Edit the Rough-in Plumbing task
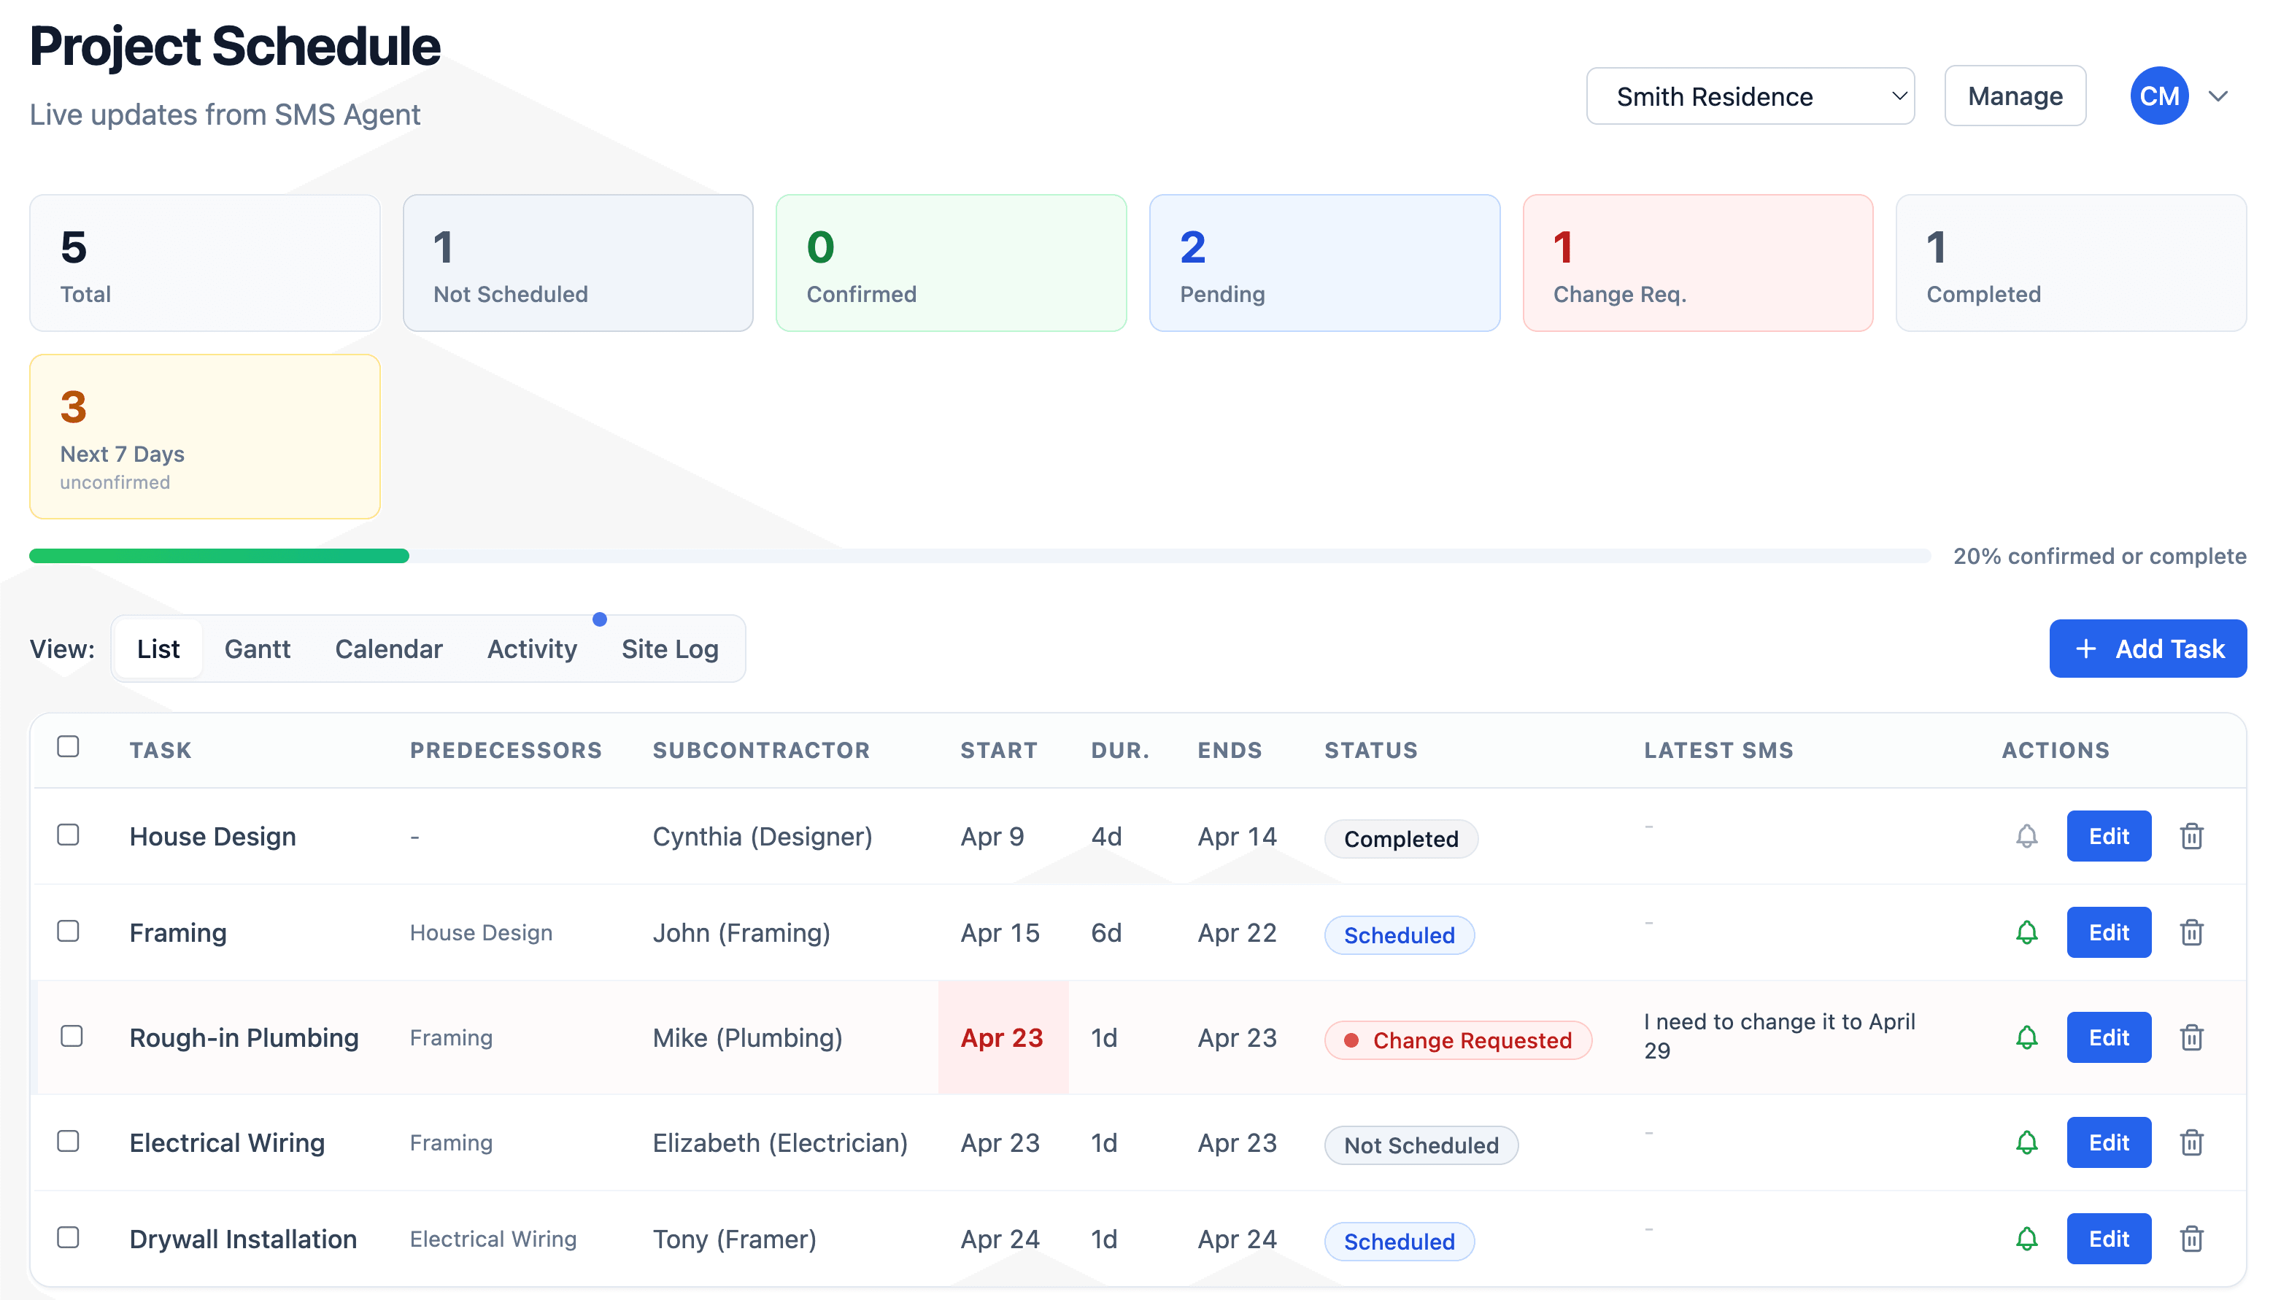 2109,1037
